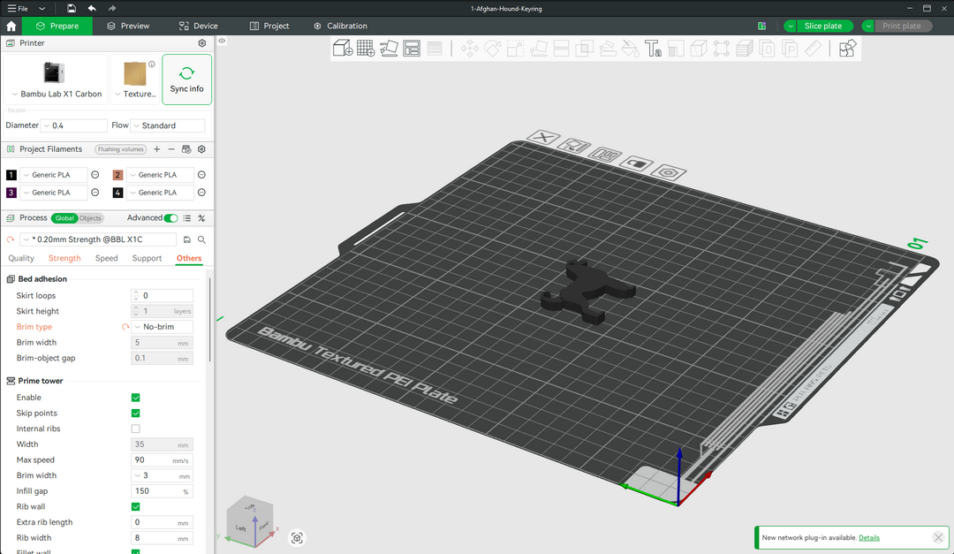Image resolution: width=954 pixels, height=554 pixels.
Task: Open the plate settings gear on the build plate
Action: click(x=669, y=171)
